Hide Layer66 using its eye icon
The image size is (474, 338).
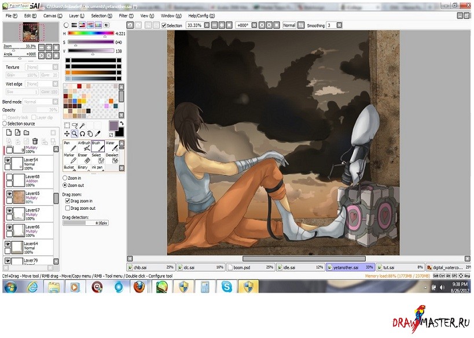[9, 227]
